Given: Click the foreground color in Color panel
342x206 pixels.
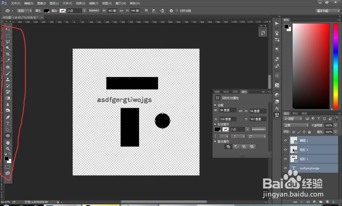Looking at the screenshot, I should click(286, 27).
